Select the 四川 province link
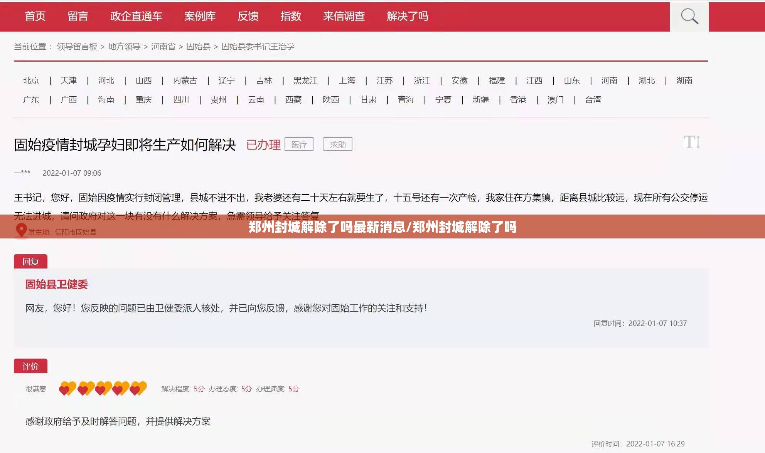Image resolution: width=765 pixels, height=453 pixels. [181, 100]
